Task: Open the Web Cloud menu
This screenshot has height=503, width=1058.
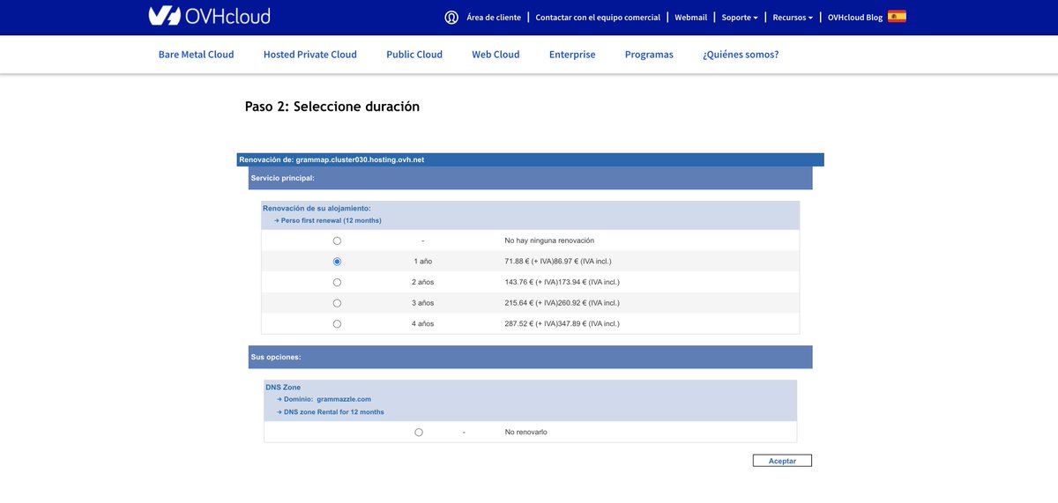Action: click(495, 55)
